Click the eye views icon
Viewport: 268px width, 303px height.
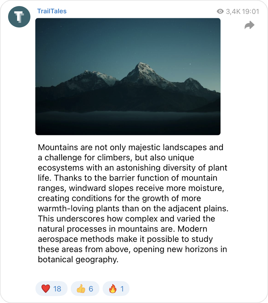click(x=220, y=12)
